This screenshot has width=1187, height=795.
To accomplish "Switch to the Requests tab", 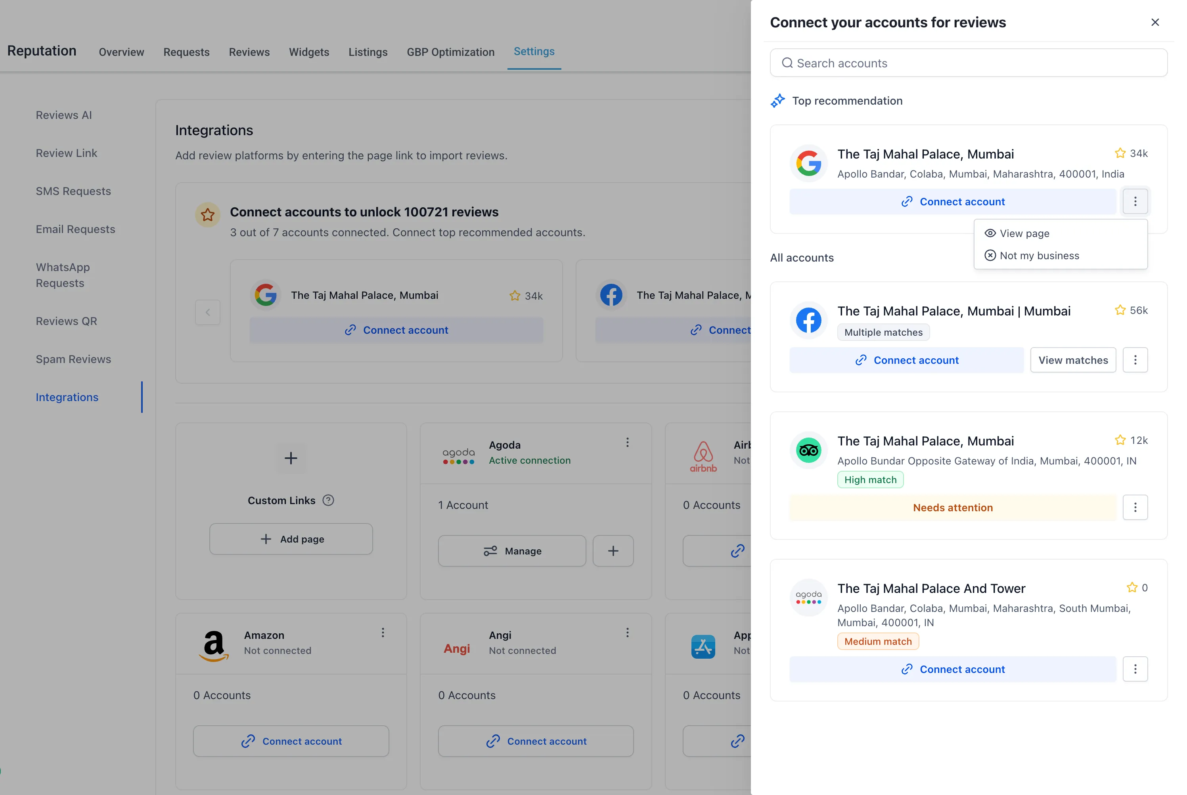I will coord(186,52).
